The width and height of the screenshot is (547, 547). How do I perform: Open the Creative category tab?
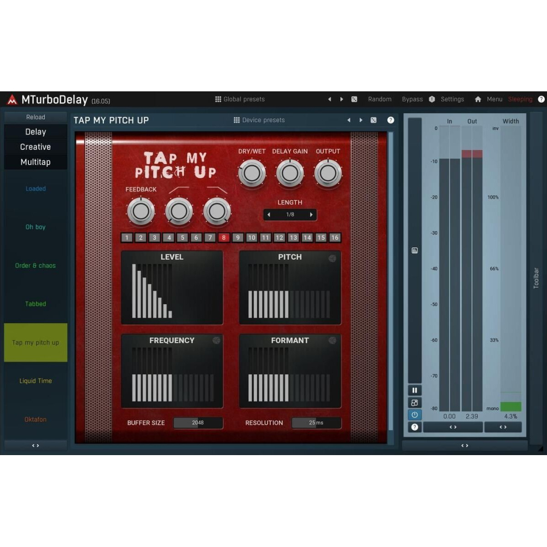point(36,147)
